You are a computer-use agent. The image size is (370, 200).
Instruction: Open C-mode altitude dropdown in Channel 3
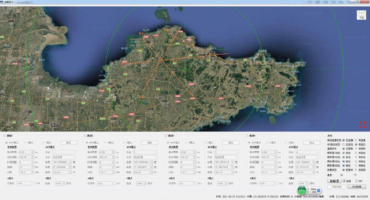222,183
